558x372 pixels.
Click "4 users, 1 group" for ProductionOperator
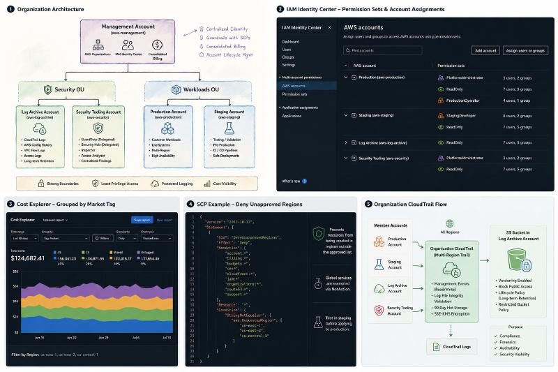517,101
